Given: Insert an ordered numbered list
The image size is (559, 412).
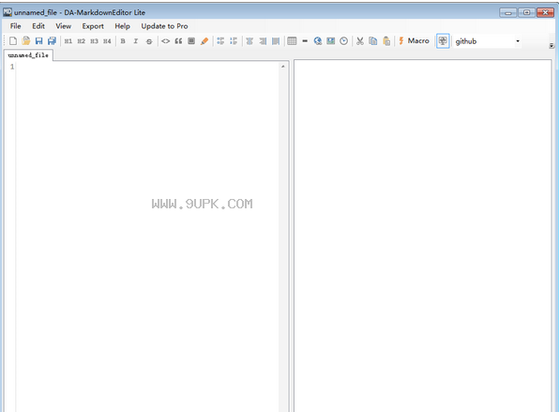Looking at the screenshot, I should 234,41.
